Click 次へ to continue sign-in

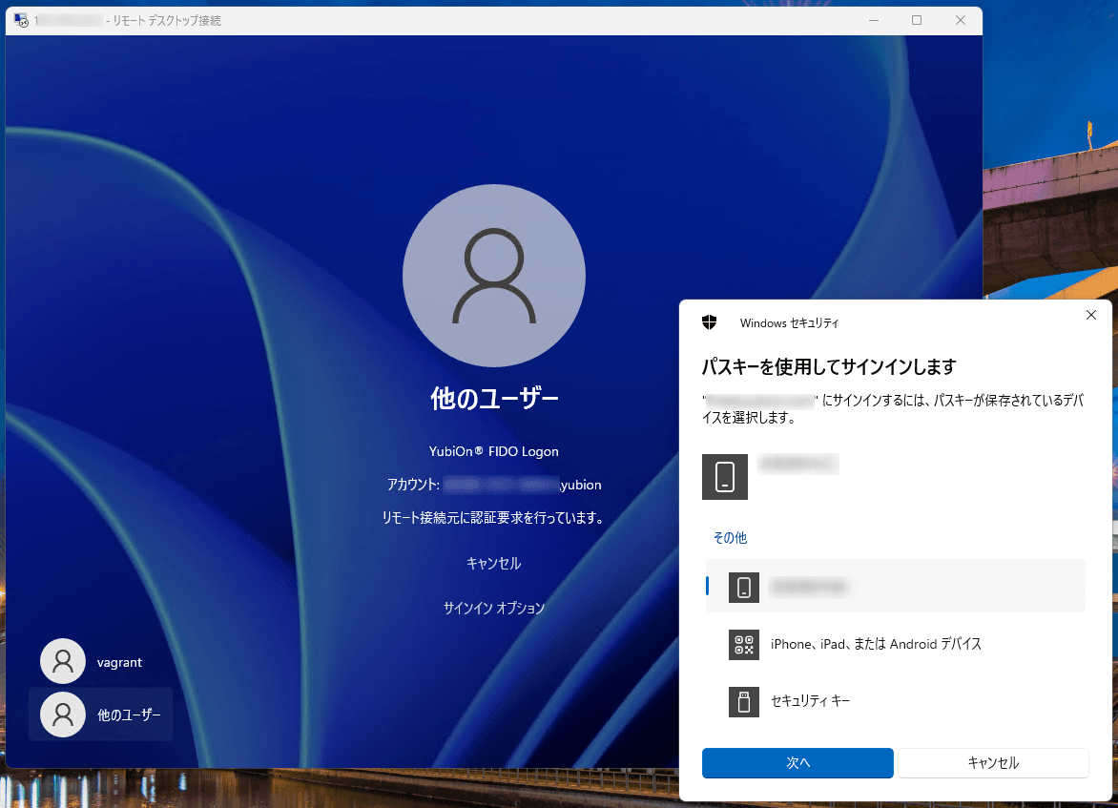pyautogui.click(x=797, y=762)
